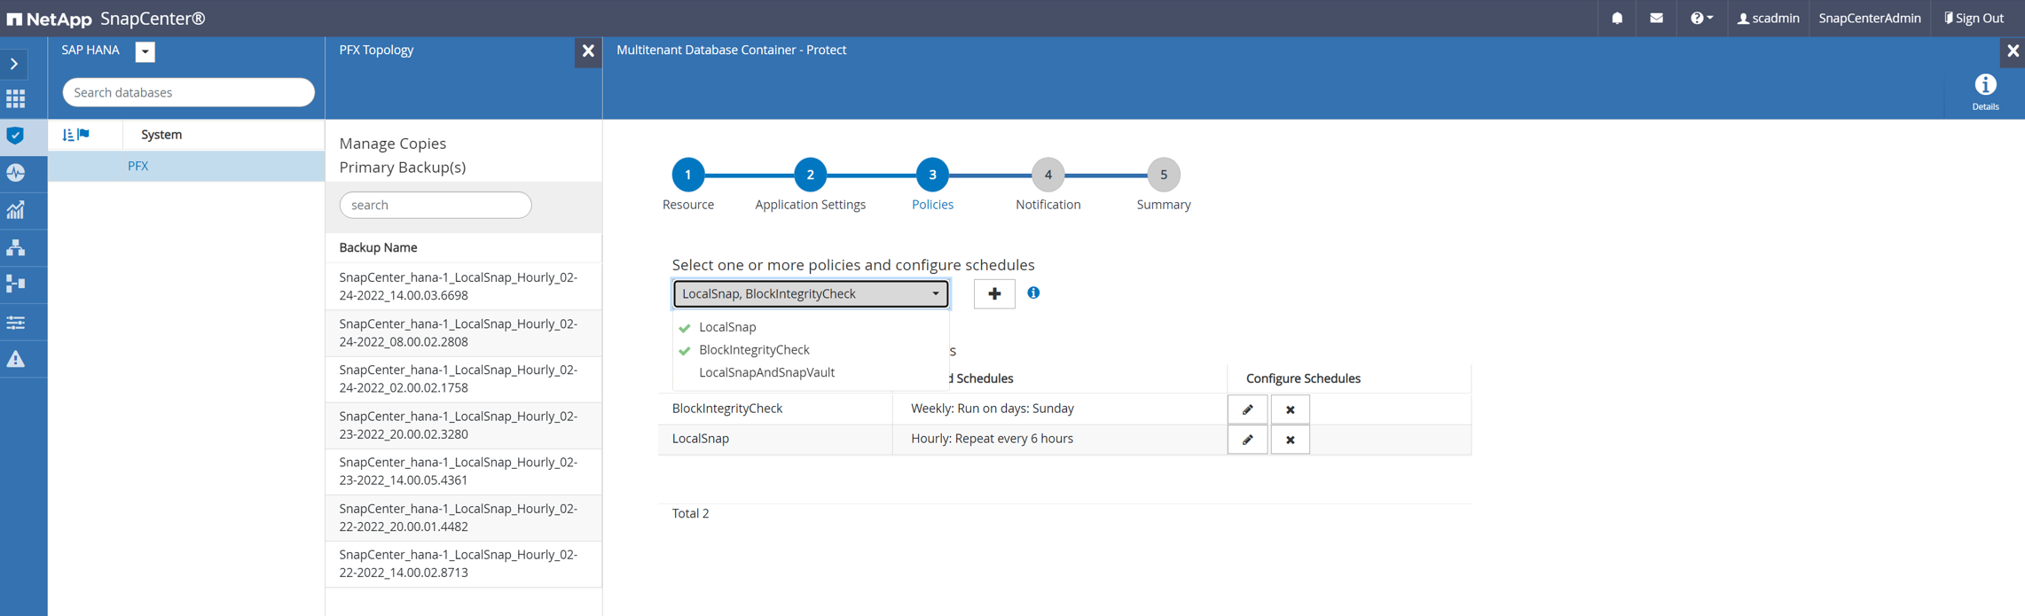Viewport: 2025px width, 616px height.
Task: Select the LocalSnapAndSnapVault policy option
Action: tap(766, 373)
